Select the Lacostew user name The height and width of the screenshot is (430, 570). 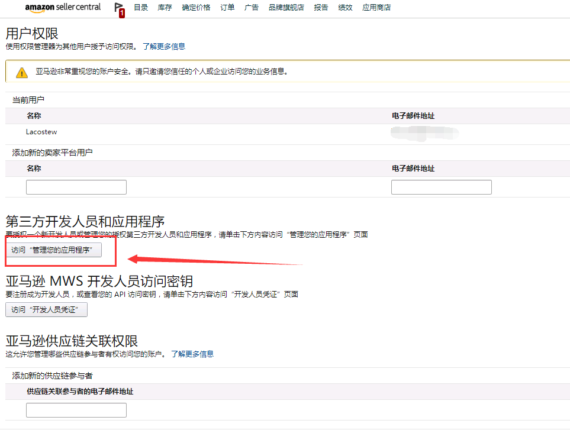coord(41,132)
